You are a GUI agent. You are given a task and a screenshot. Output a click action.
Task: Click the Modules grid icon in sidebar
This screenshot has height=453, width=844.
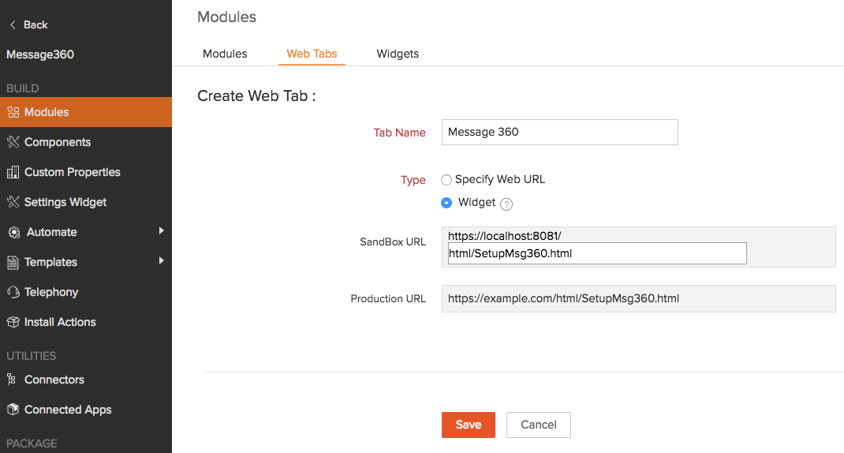(x=13, y=112)
